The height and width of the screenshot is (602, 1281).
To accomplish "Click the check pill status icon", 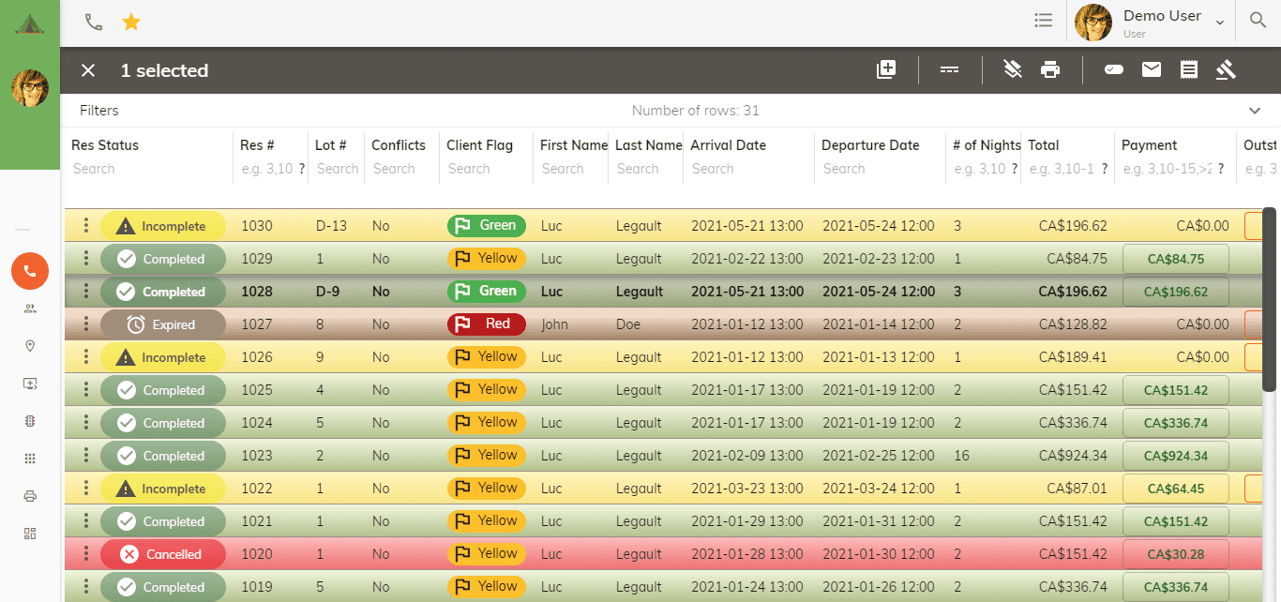I will 1114,69.
